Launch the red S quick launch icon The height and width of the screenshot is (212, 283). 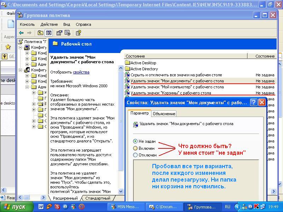point(57,207)
